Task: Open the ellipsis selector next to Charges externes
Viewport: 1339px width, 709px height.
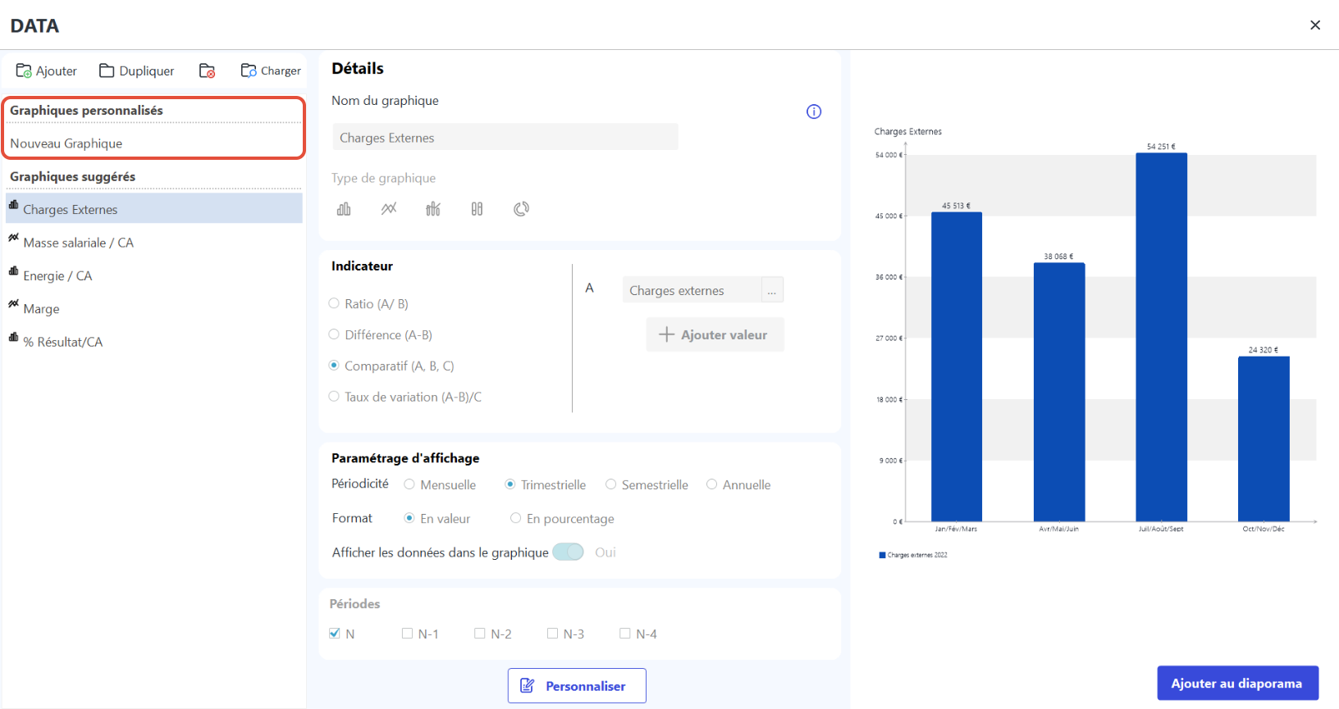Action: [x=772, y=290]
